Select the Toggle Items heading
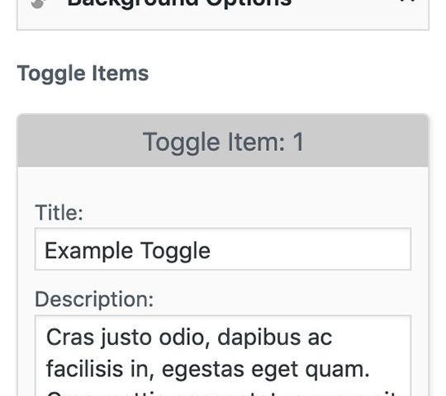 (83, 74)
